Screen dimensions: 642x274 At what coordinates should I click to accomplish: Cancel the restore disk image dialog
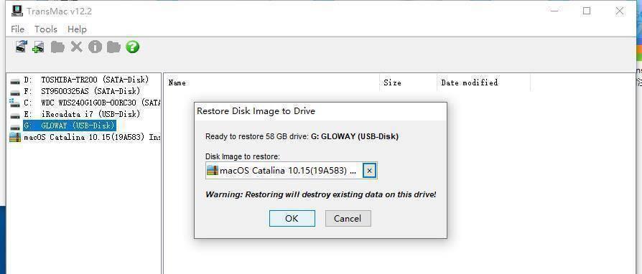pyautogui.click(x=348, y=218)
